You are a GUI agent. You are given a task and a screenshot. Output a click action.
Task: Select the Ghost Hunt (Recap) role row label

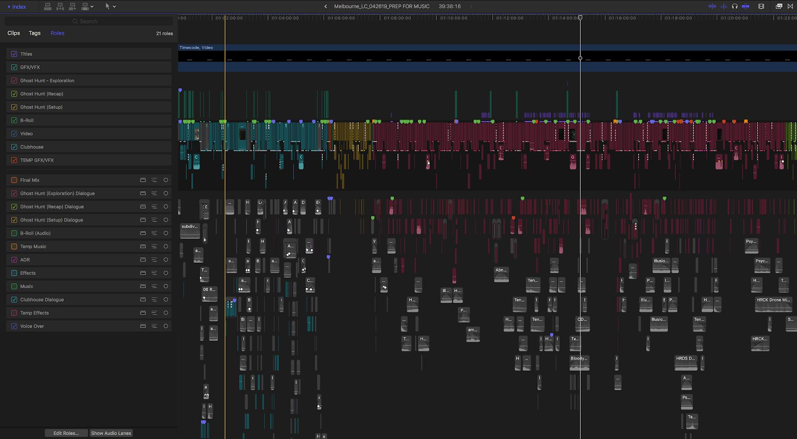tap(42, 94)
